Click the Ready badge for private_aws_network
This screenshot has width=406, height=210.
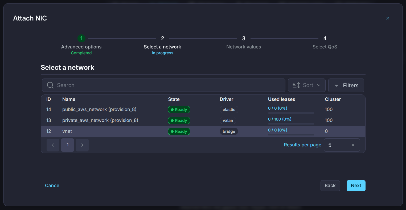[x=179, y=121]
